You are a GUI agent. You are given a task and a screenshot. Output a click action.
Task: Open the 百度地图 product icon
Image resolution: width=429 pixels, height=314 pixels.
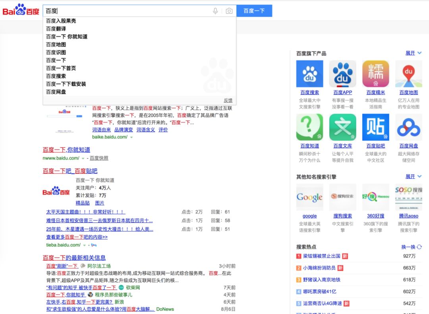(x=408, y=74)
